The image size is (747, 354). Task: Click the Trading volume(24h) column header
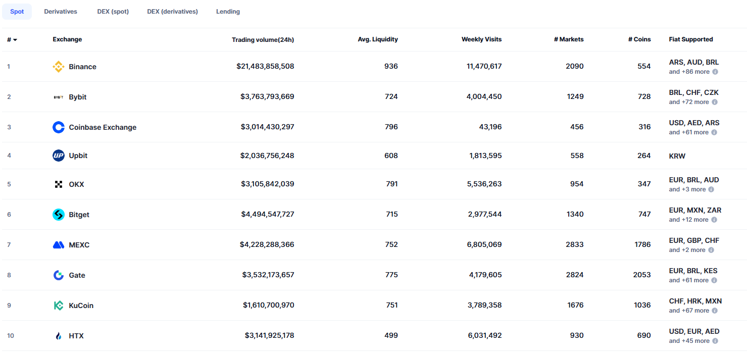(263, 39)
